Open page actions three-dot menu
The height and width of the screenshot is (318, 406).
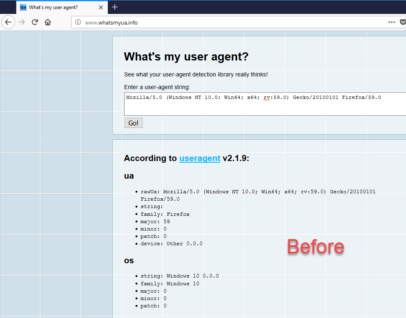[391, 22]
